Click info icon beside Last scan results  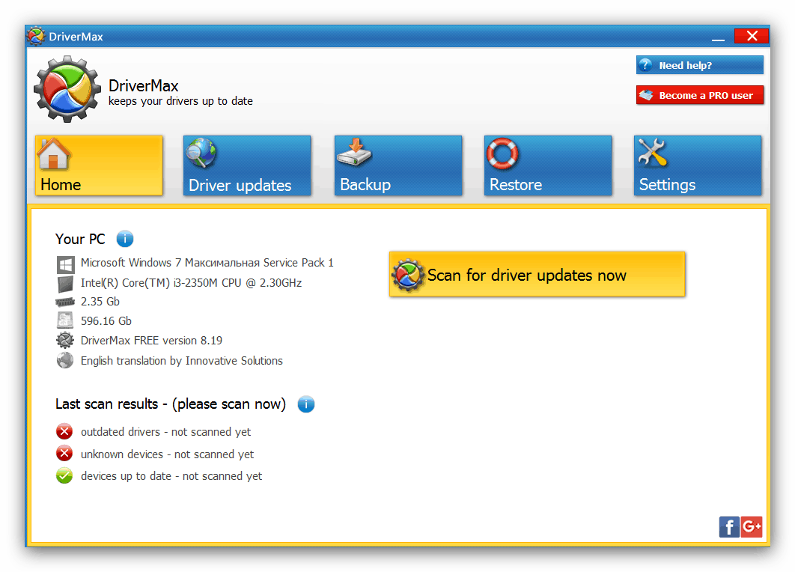[306, 404]
